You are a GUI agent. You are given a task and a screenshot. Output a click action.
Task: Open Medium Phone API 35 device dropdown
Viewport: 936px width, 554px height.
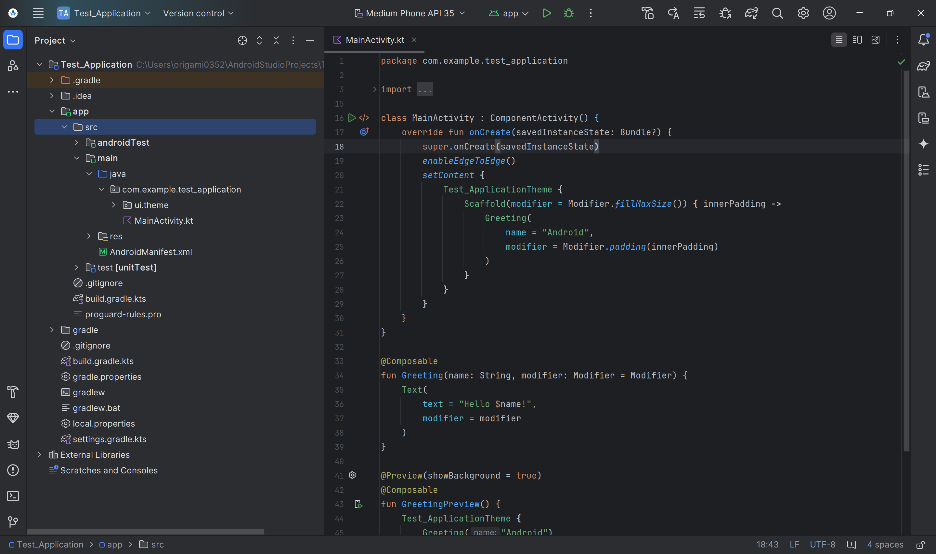tap(409, 13)
